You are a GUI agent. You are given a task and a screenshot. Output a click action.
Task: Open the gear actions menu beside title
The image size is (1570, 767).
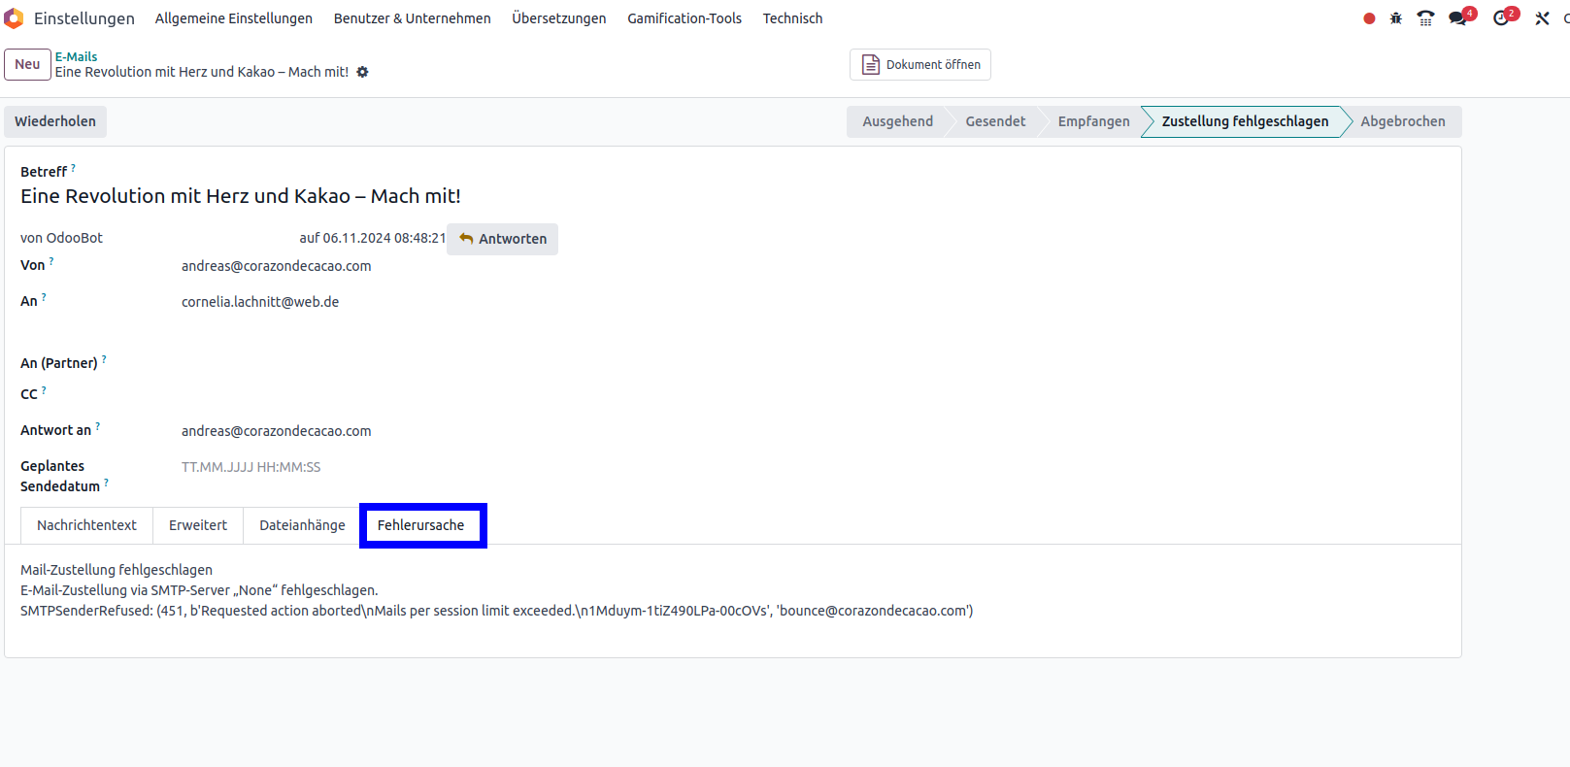point(363,72)
